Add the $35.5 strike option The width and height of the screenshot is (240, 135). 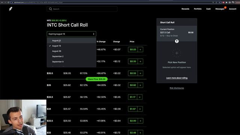click(x=140, y=73)
